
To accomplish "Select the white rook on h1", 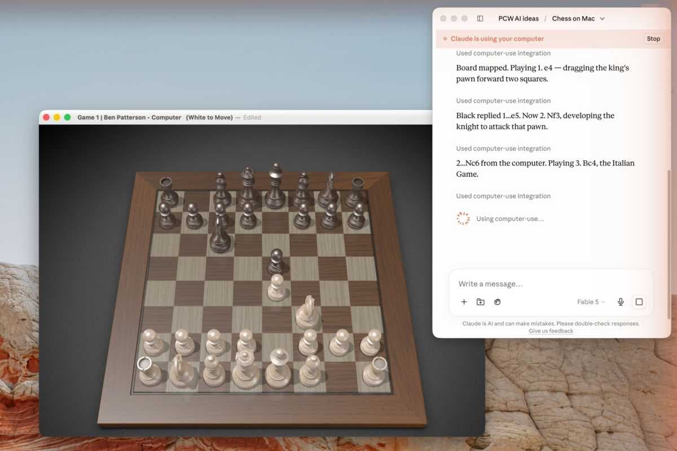I will coord(375,370).
